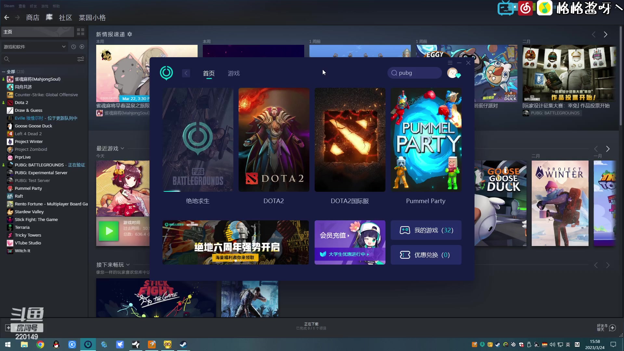
Task: Click the pubg search field
Action: [x=414, y=73]
